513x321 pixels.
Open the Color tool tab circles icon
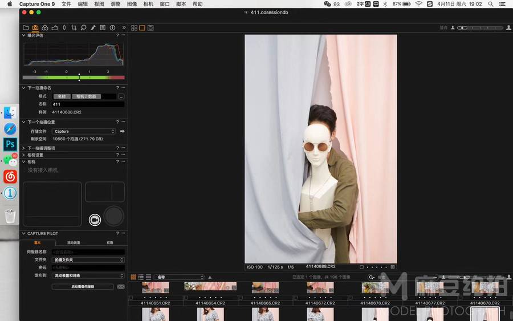[45, 28]
